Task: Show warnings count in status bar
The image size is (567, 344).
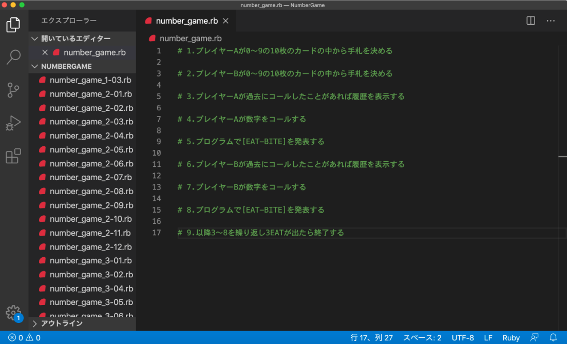Action: (33, 337)
